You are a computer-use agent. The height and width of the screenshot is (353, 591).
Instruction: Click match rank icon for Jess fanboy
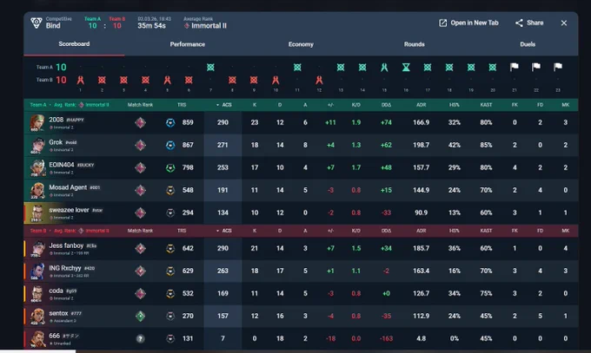click(140, 248)
